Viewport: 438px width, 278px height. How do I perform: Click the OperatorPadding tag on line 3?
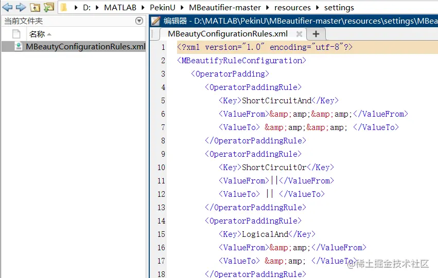click(230, 74)
